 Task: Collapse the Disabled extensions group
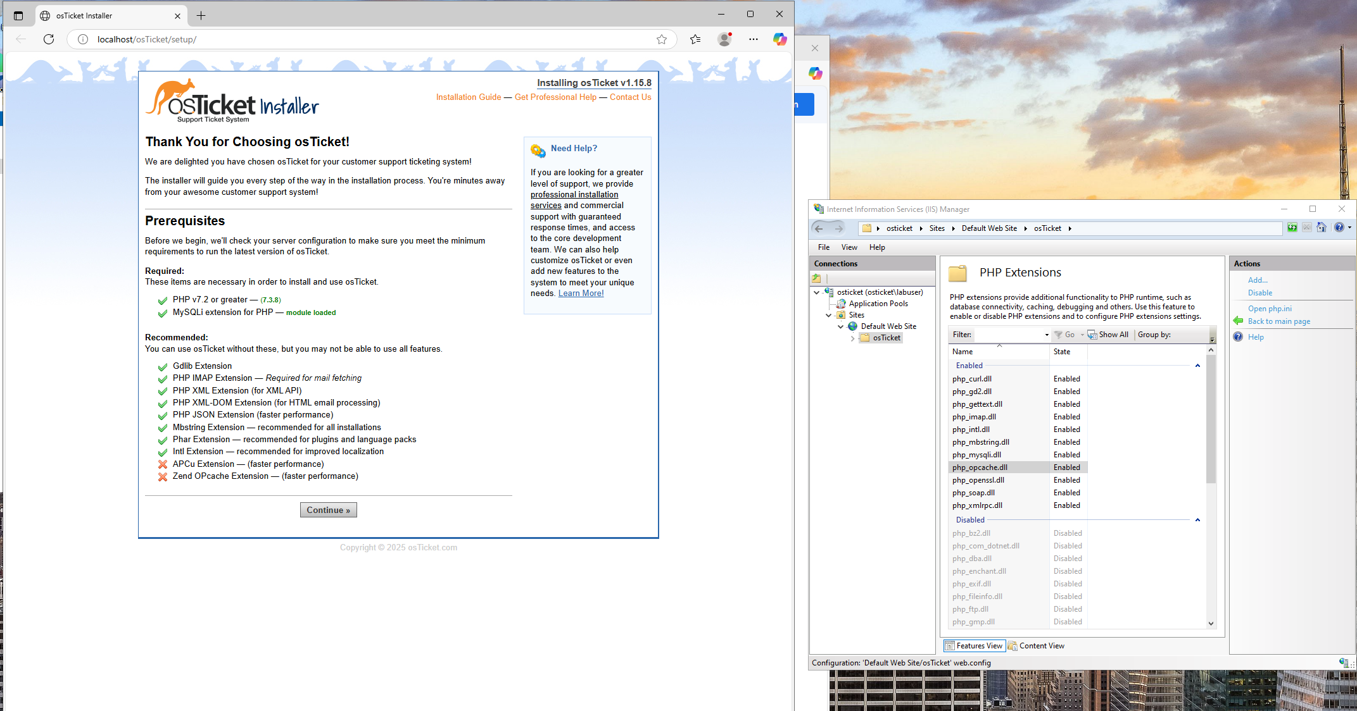click(x=1197, y=520)
